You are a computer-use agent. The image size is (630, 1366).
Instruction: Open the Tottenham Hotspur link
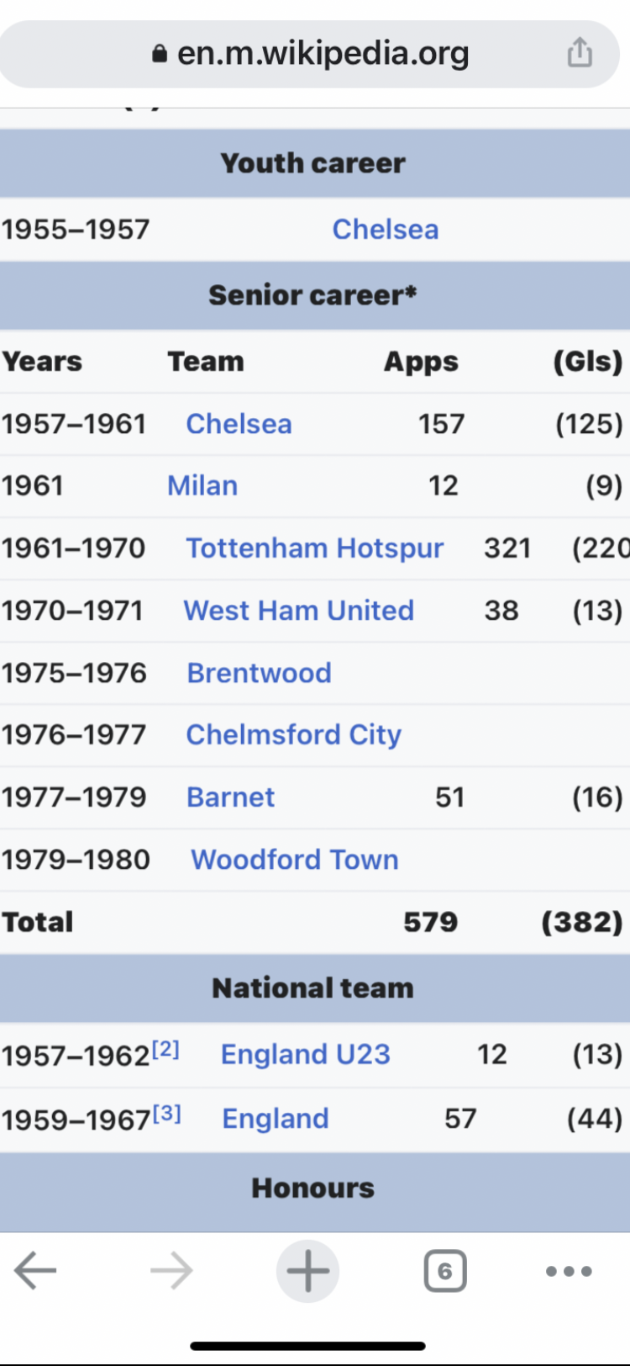[315, 548]
